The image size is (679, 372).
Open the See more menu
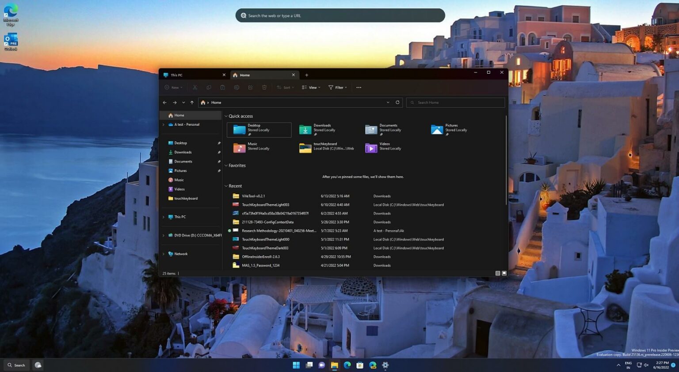pos(359,87)
